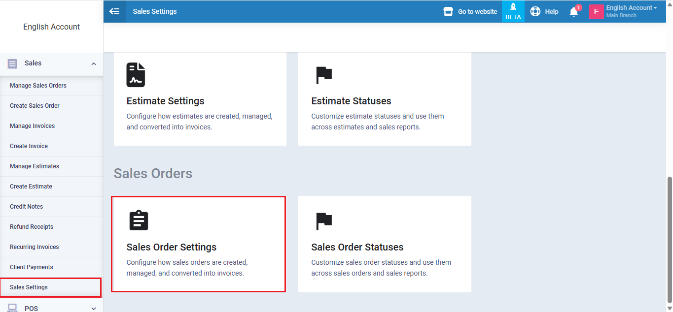
Task: Click the back arrow menu toggle icon
Action: (114, 11)
